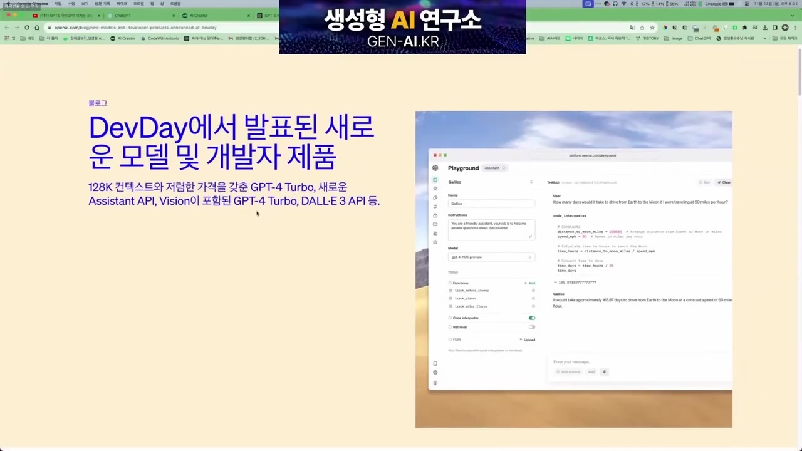Click the DevDay heading text
Screen dimensions: 802x451
click(231, 142)
